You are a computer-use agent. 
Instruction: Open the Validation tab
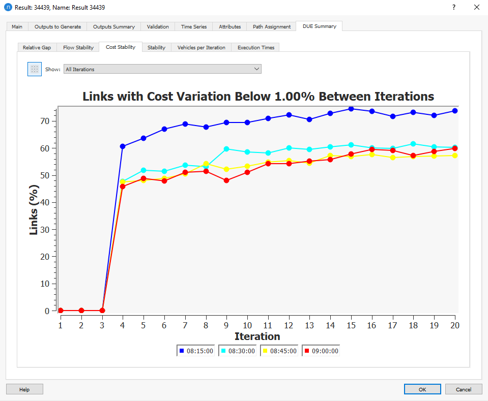click(158, 26)
